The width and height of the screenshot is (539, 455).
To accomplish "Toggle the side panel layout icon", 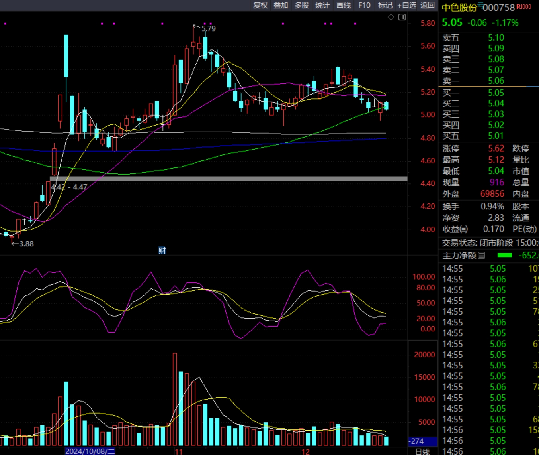I will click(x=402, y=17).
